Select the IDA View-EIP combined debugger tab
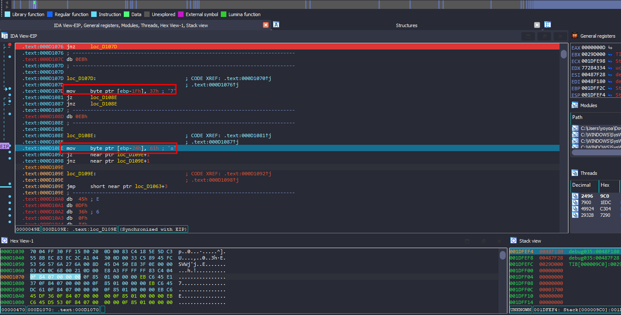The height and width of the screenshot is (315, 621). pos(131,25)
